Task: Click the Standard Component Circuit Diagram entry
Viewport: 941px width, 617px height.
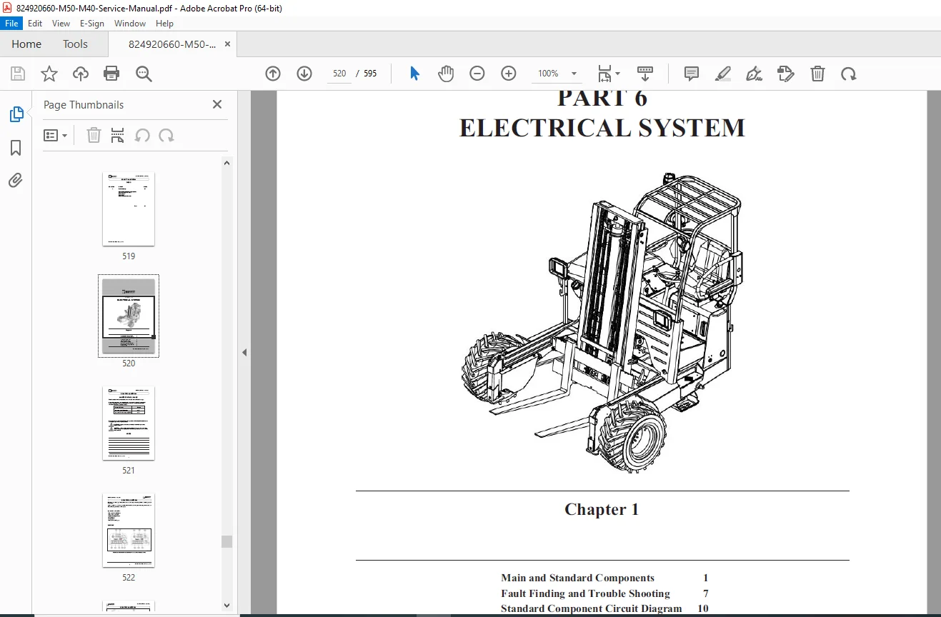Action: coord(592,608)
